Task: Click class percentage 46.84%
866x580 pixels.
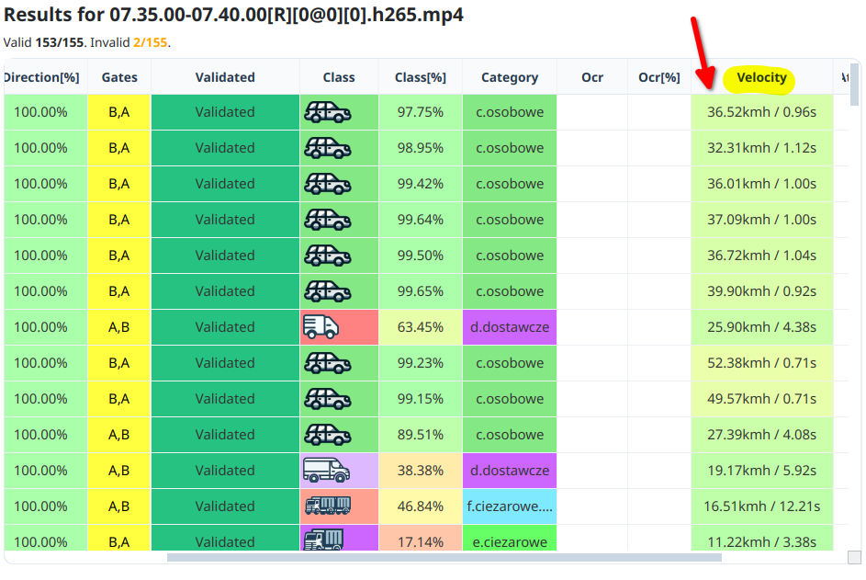Action: point(421,506)
